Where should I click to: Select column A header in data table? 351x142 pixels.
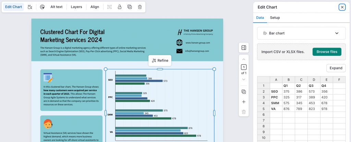[276, 80]
